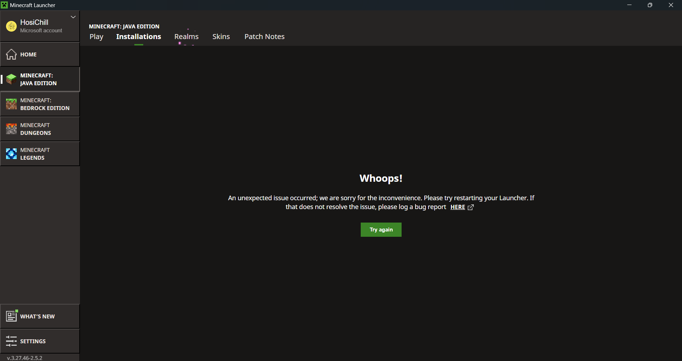Open the WHAT'S NEW sidebar label
682x361 pixels.
point(37,317)
